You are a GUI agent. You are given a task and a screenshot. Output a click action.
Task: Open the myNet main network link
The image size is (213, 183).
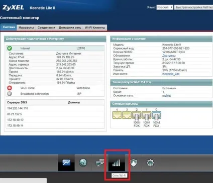166,96
